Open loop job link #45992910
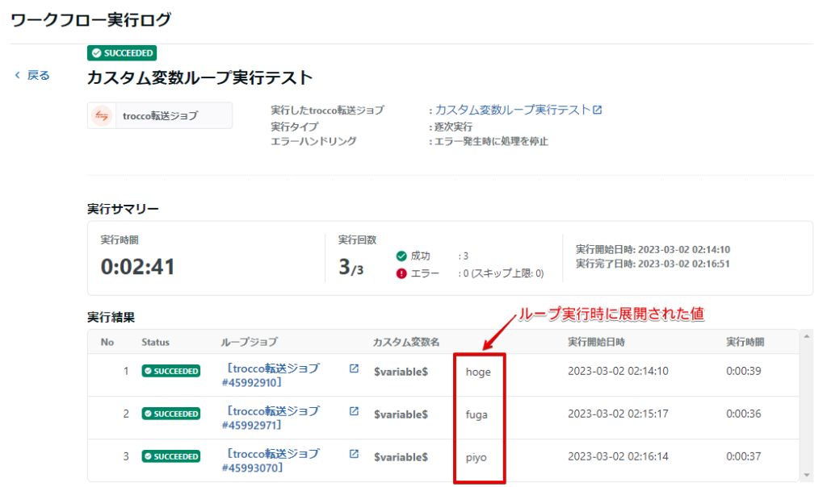The height and width of the screenshot is (487, 827). (x=274, y=375)
